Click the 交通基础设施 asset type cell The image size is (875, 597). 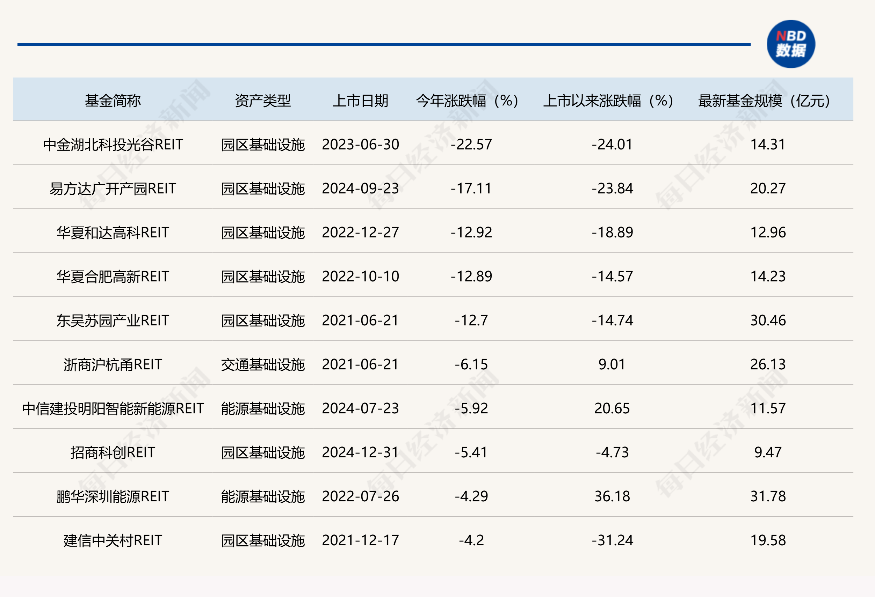[263, 364]
